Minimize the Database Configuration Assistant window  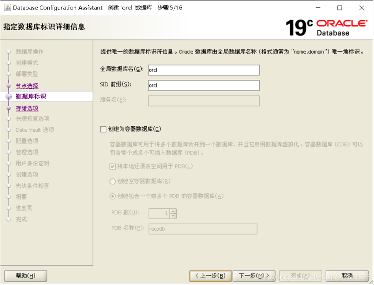pos(318,7)
